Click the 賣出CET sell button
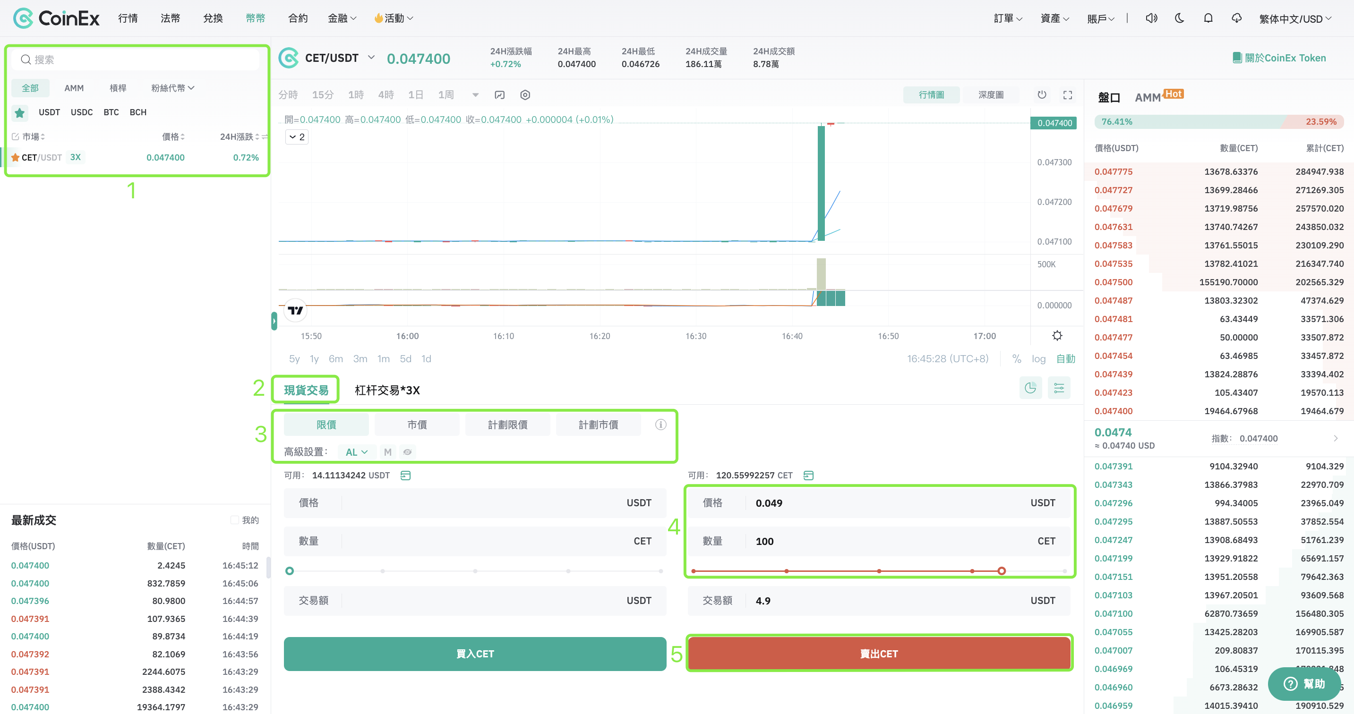 [x=879, y=654]
